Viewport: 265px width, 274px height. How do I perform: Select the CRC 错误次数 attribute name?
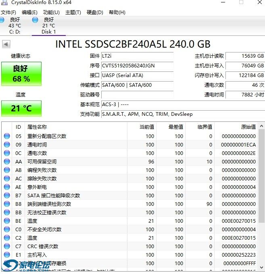(43, 247)
